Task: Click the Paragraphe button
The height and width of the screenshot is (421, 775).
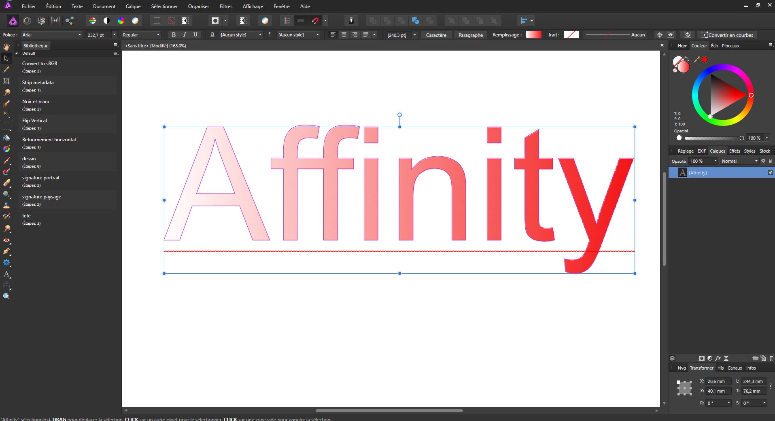Action: (471, 35)
